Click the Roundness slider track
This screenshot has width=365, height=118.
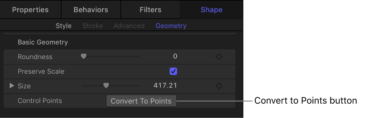[x=110, y=56]
